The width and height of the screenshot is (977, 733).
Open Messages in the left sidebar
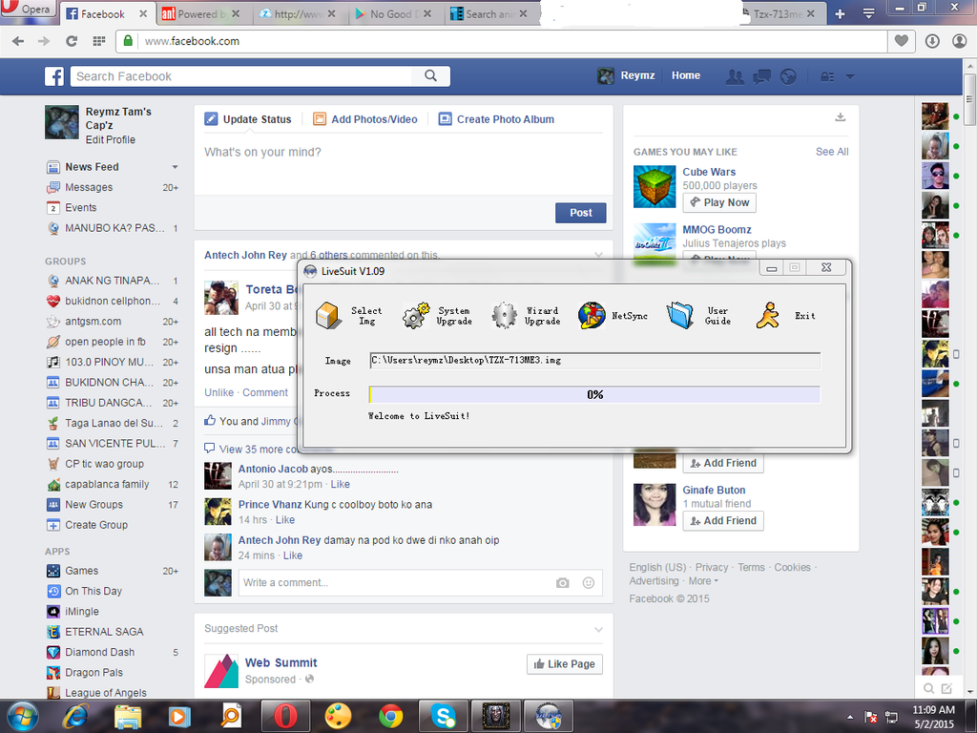(x=89, y=187)
